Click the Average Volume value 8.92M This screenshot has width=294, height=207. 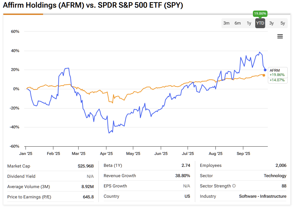coord(88,187)
